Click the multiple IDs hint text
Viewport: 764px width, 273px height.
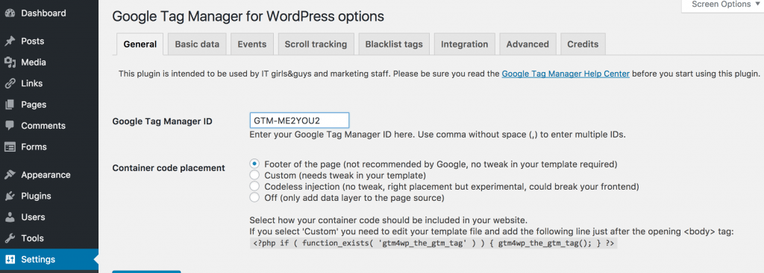pyautogui.click(x=437, y=135)
